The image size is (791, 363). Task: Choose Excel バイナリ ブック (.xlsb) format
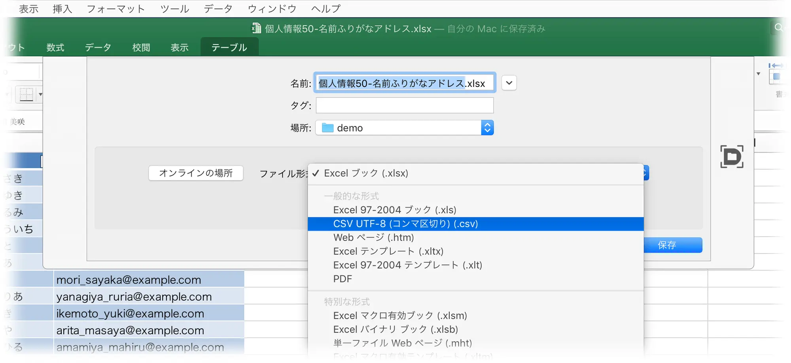(476, 329)
